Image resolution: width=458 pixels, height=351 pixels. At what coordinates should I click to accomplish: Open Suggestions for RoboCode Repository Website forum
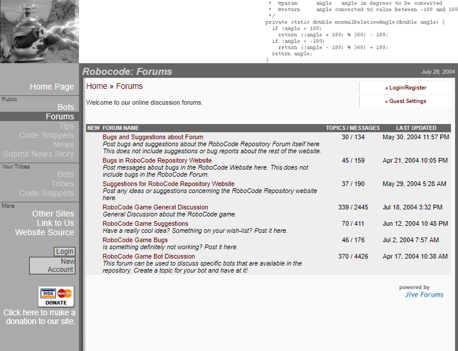(168, 184)
